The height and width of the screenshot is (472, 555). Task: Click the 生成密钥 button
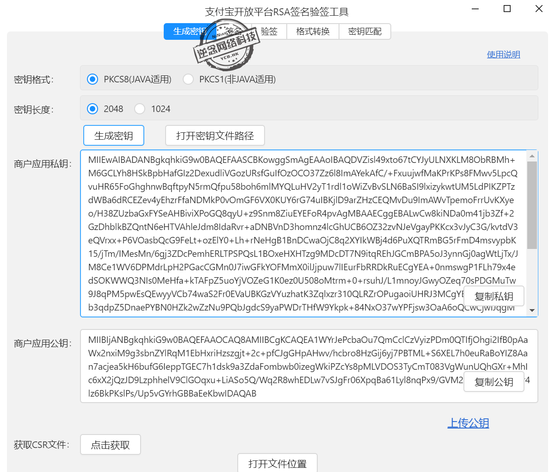(114, 136)
